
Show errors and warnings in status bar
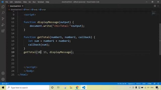click(5, 83)
